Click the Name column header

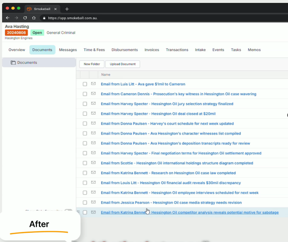point(106,75)
